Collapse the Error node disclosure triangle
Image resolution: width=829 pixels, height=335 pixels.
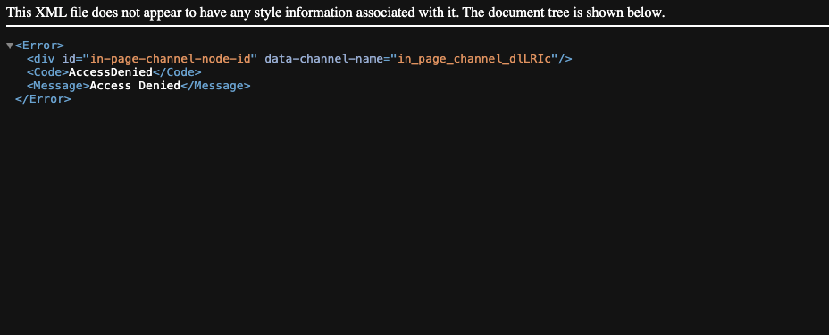(x=10, y=46)
